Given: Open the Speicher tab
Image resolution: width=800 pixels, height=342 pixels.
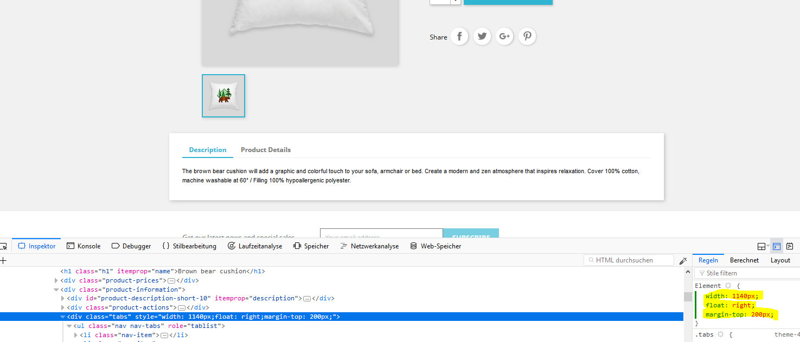Looking at the screenshot, I should click(311, 246).
